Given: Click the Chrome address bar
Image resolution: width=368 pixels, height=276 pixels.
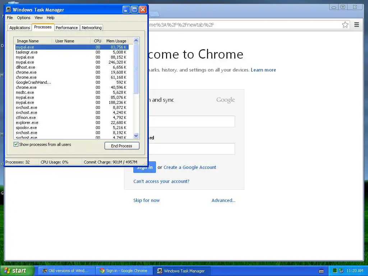Looking at the screenshot, I should [244, 25].
